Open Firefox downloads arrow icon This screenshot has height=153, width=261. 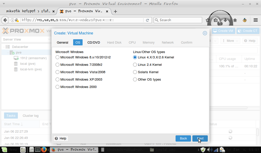click(225, 20)
